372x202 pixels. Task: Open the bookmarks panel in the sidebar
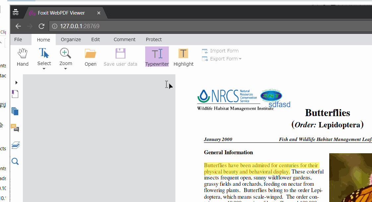click(x=15, y=94)
